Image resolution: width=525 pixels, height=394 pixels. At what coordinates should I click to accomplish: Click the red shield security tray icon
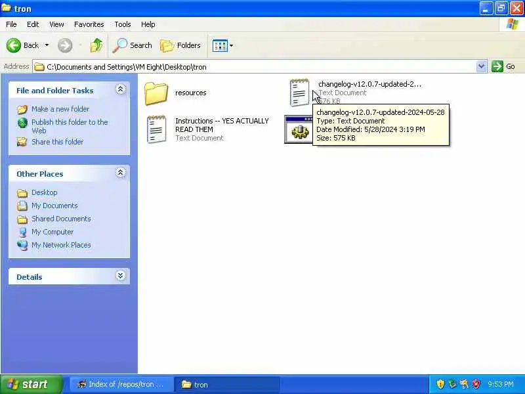(475, 384)
